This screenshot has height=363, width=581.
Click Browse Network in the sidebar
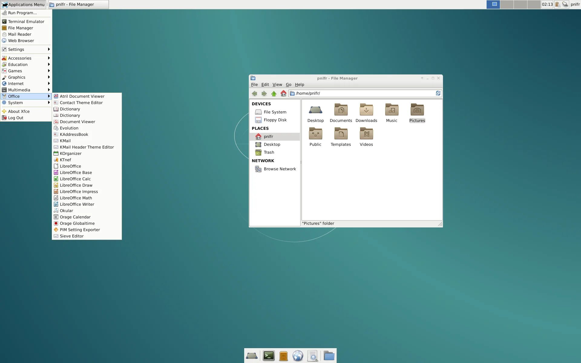(280, 169)
